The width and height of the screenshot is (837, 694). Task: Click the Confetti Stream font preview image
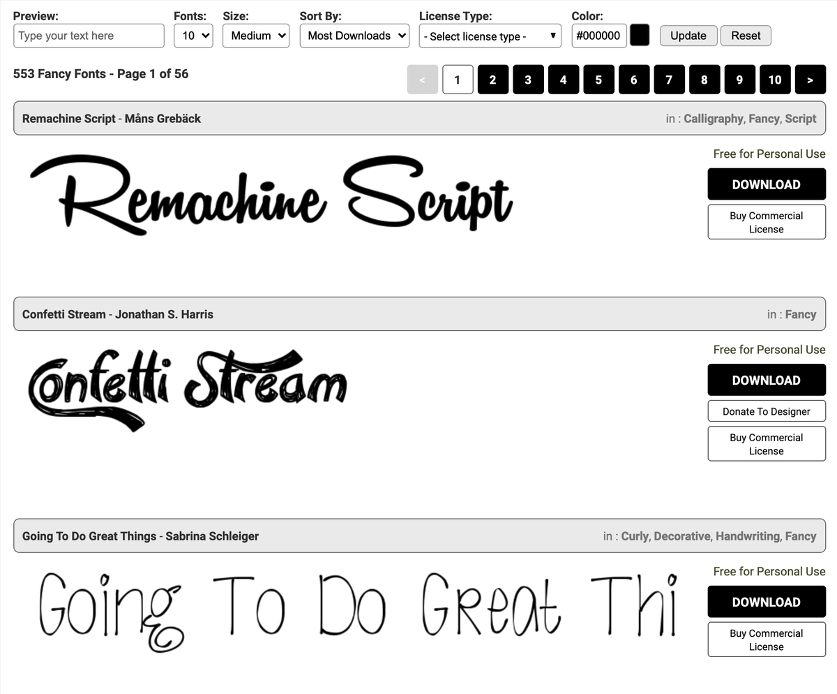pos(188,390)
